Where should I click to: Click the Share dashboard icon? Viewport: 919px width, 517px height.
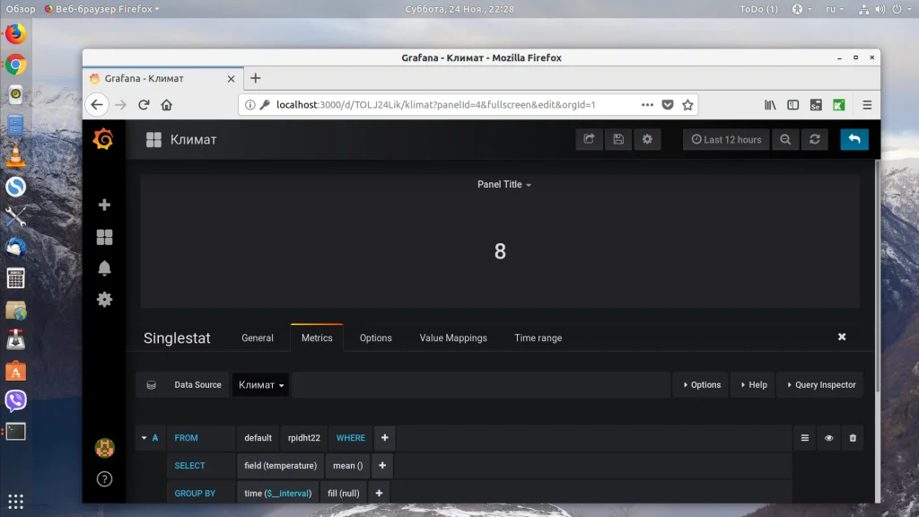[589, 139]
